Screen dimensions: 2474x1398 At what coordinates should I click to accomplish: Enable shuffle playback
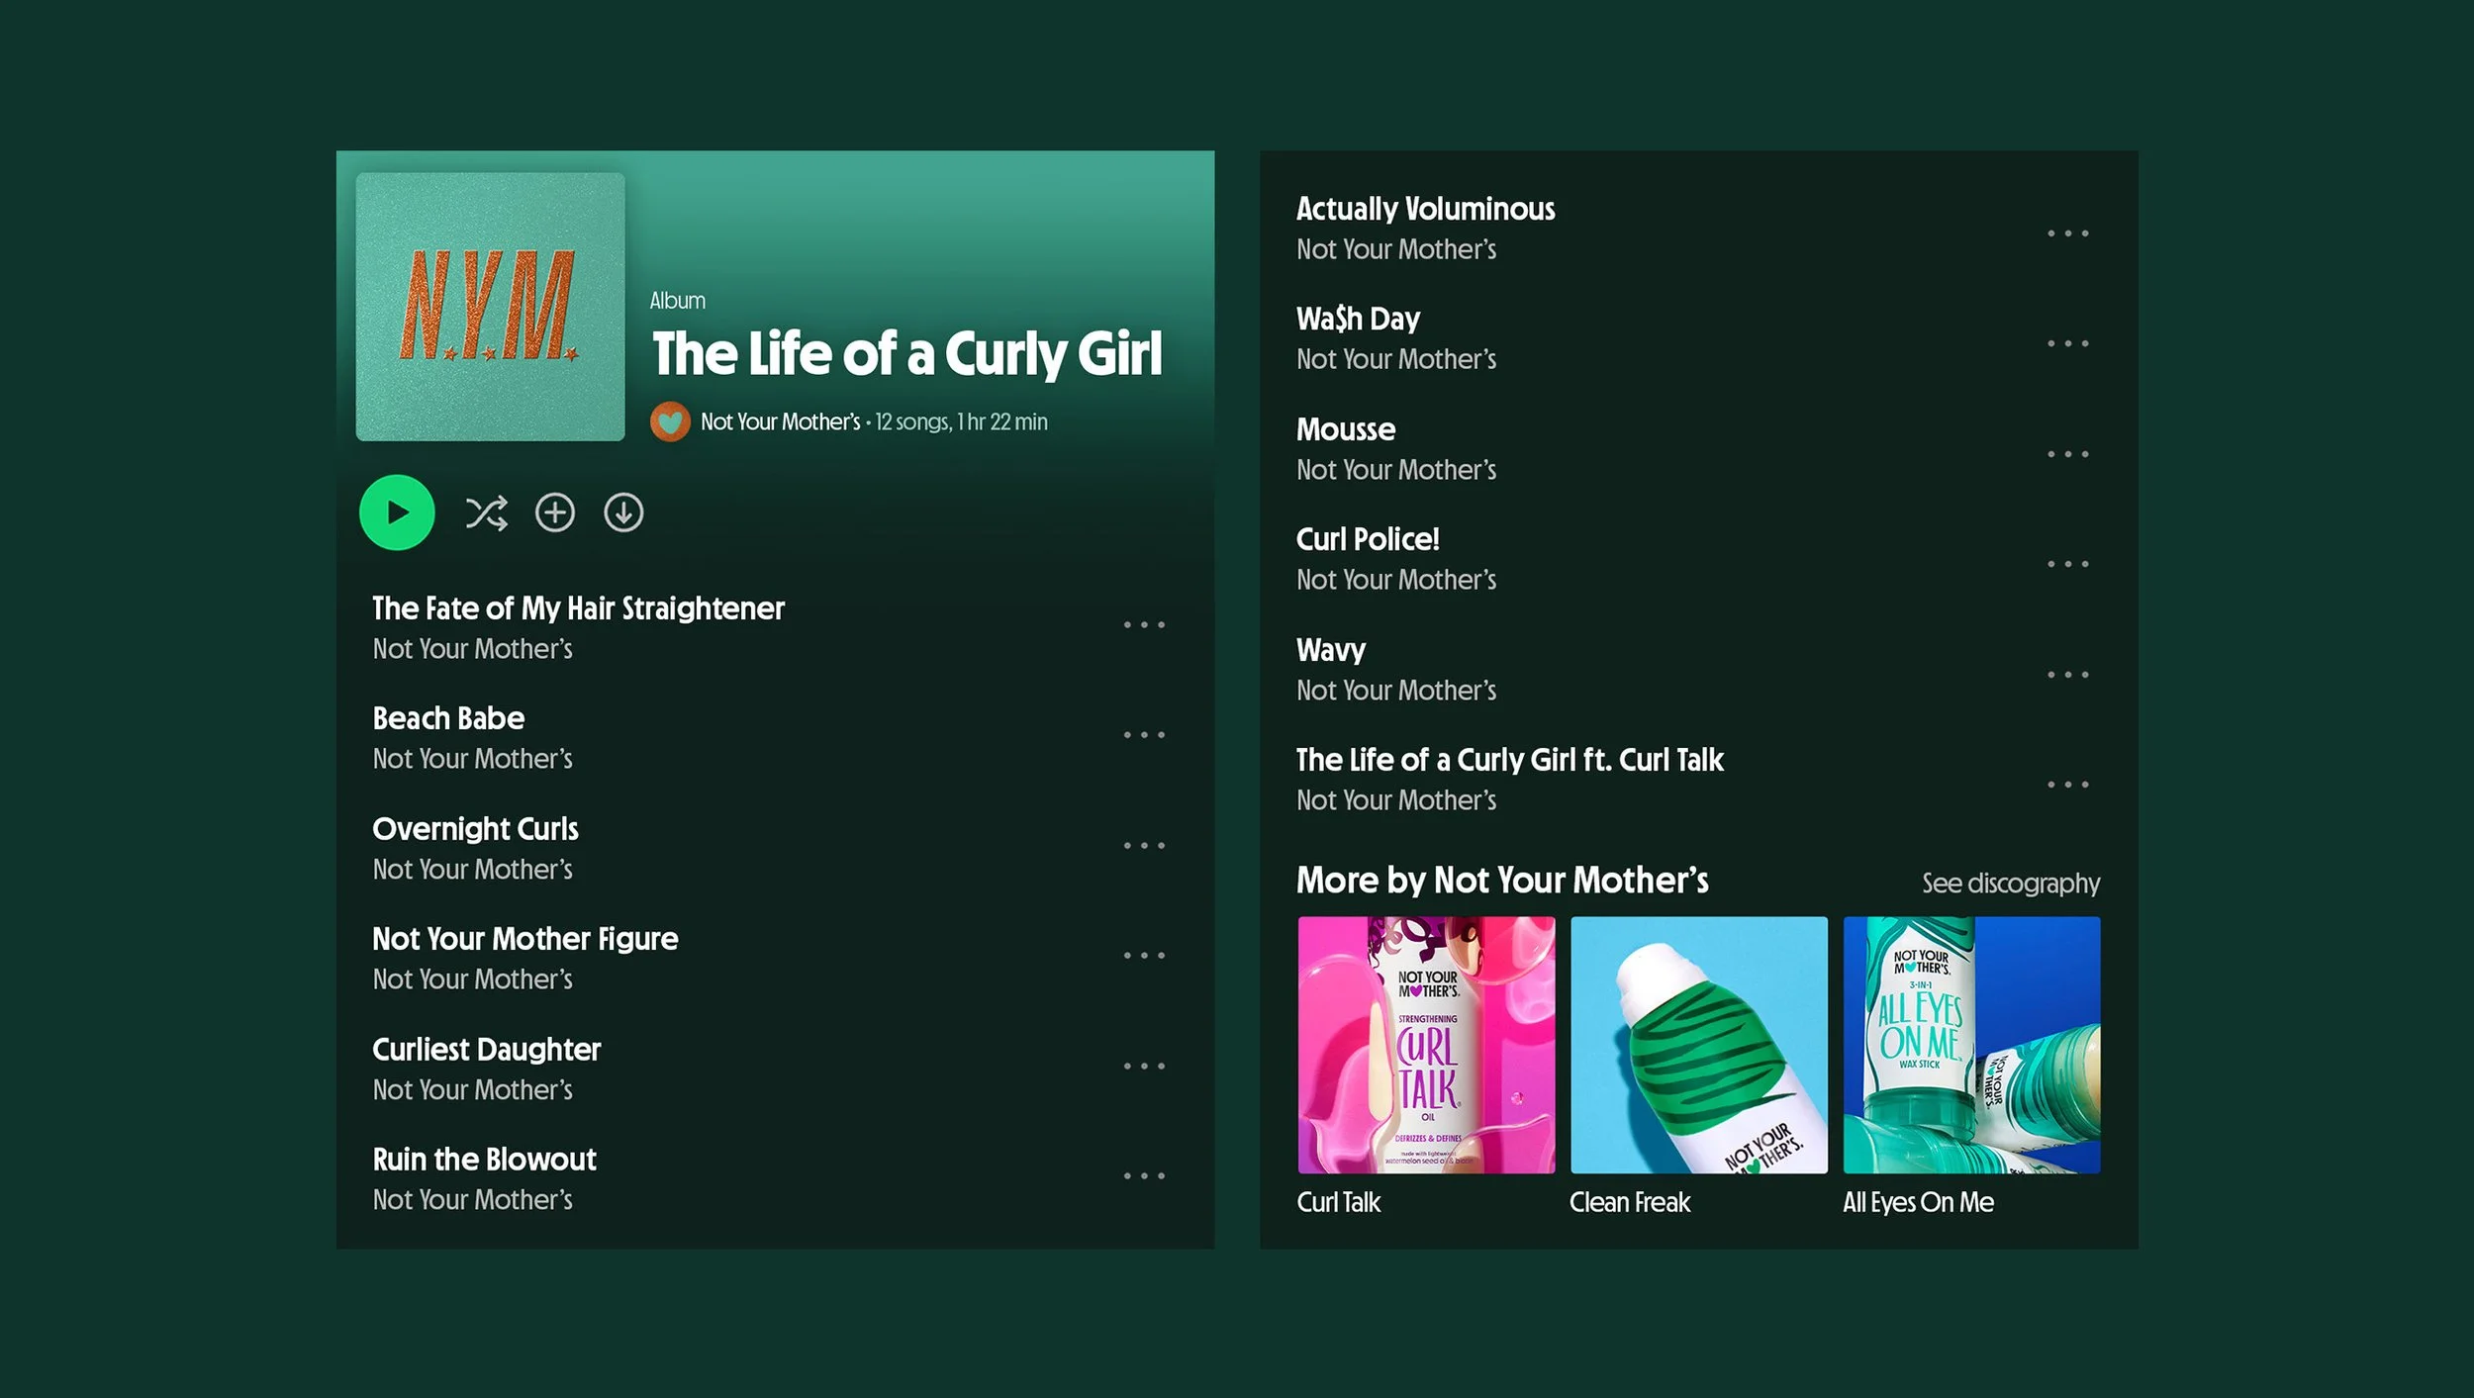pyautogui.click(x=487, y=513)
